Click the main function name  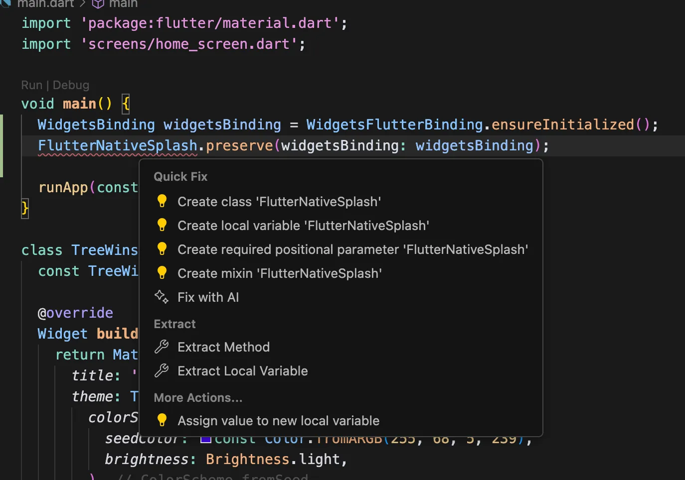pos(79,104)
